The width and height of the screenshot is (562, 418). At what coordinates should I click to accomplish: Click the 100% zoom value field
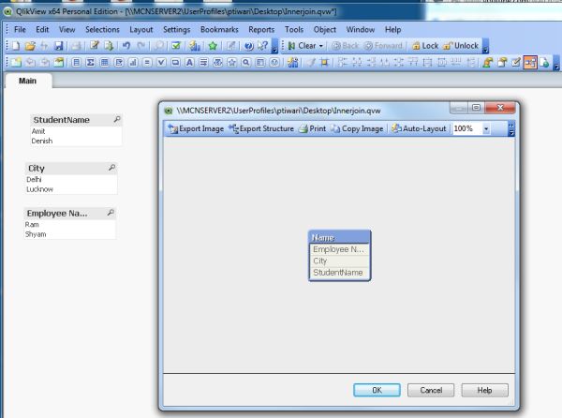point(466,128)
